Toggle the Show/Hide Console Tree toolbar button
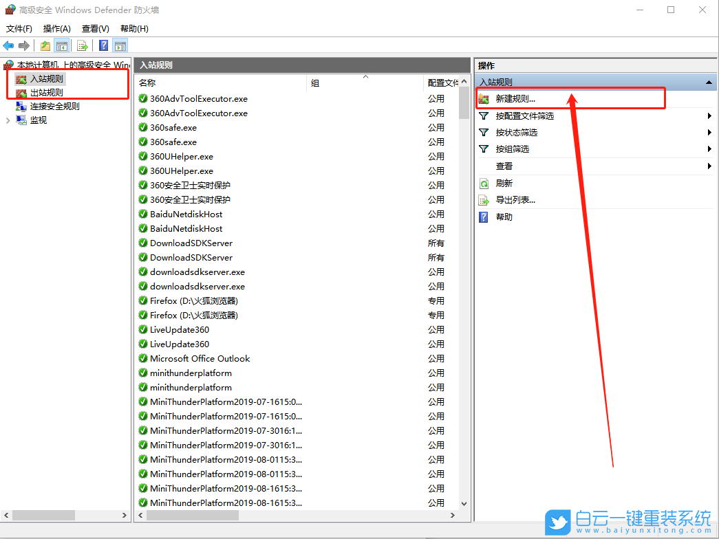719x539 pixels. (x=62, y=46)
